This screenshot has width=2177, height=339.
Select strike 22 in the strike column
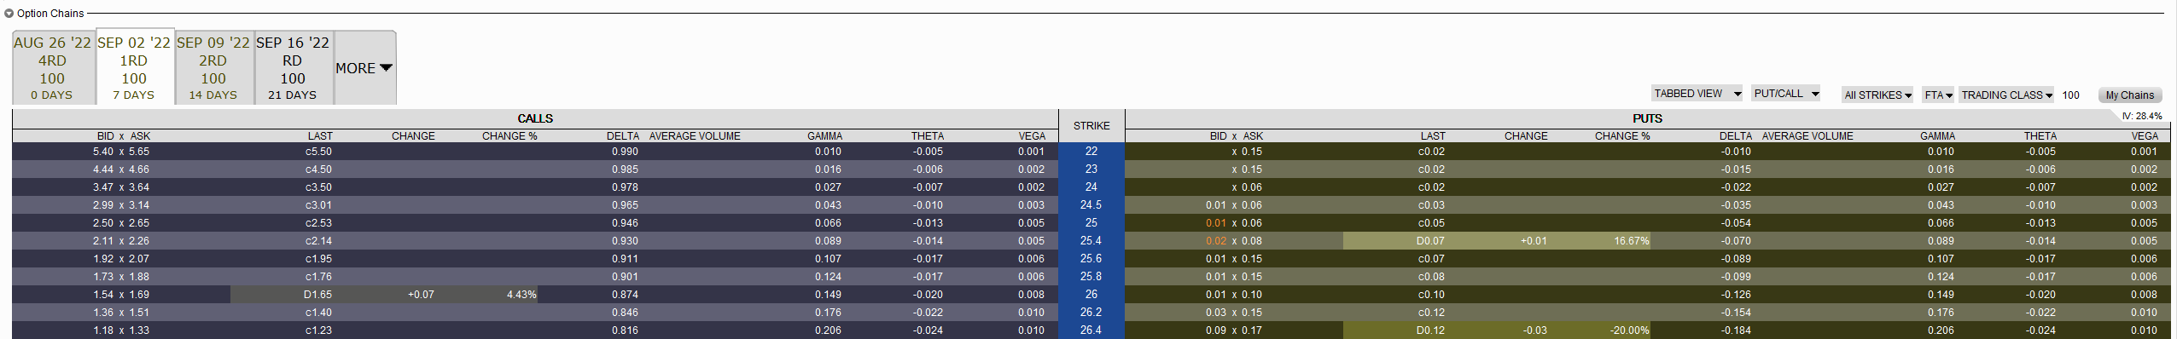pos(1091,152)
